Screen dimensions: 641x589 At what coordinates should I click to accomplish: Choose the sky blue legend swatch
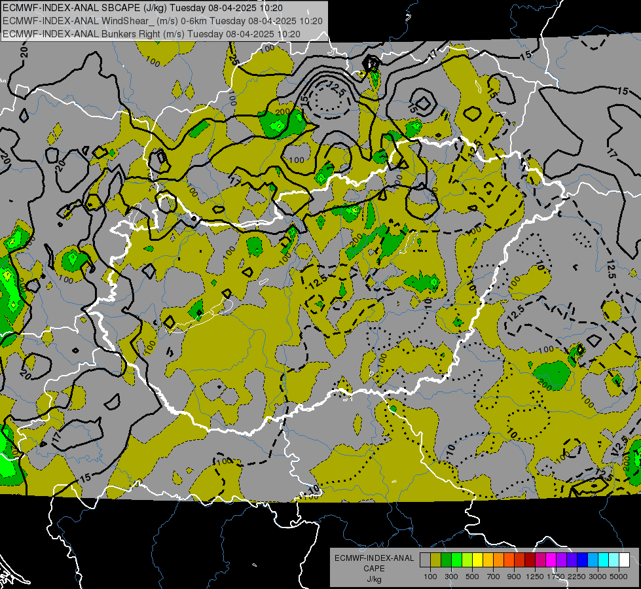[x=593, y=560]
